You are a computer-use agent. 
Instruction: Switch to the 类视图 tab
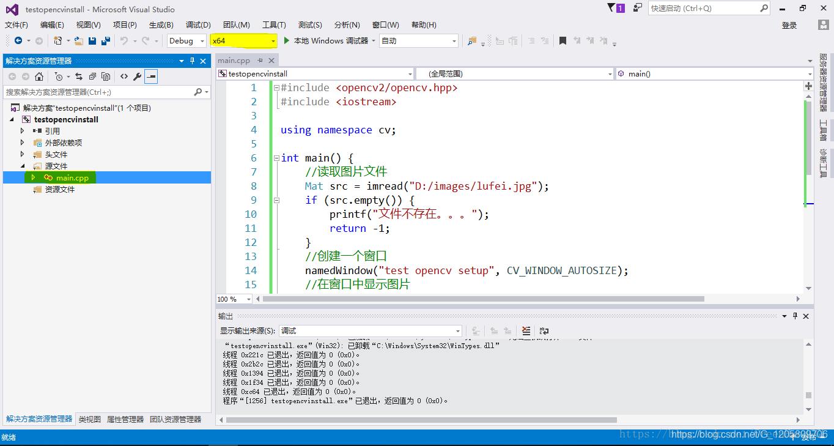click(x=90, y=419)
